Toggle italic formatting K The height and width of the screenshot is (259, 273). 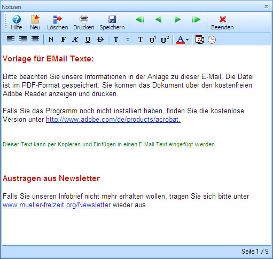[75, 40]
